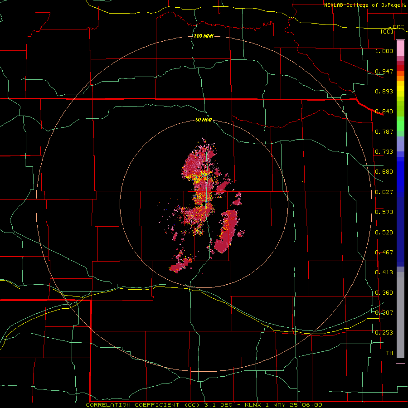The width and height of the screenshot is (408, 408).
Task: Click the 0.733 scale value
Action: (384, 152)
